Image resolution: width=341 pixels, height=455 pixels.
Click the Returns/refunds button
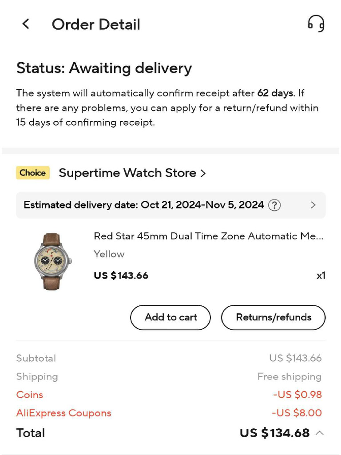pyautogui.click(x=273, y=317)
